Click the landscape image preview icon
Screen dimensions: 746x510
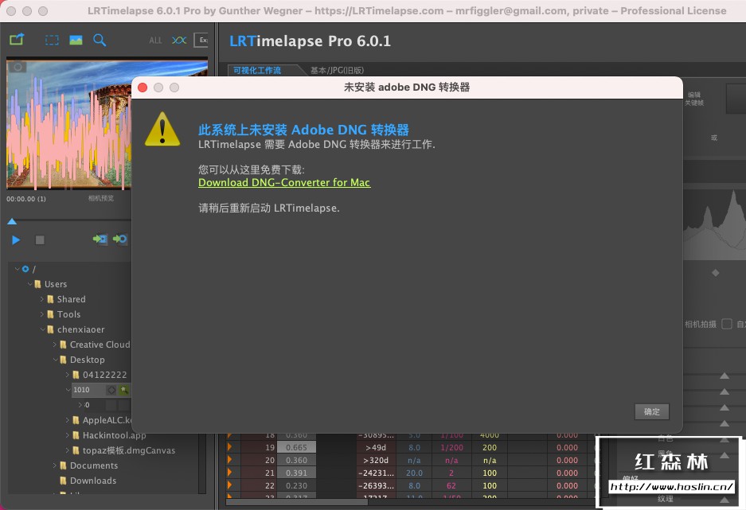pyautogui.click(x=76, y=40)
